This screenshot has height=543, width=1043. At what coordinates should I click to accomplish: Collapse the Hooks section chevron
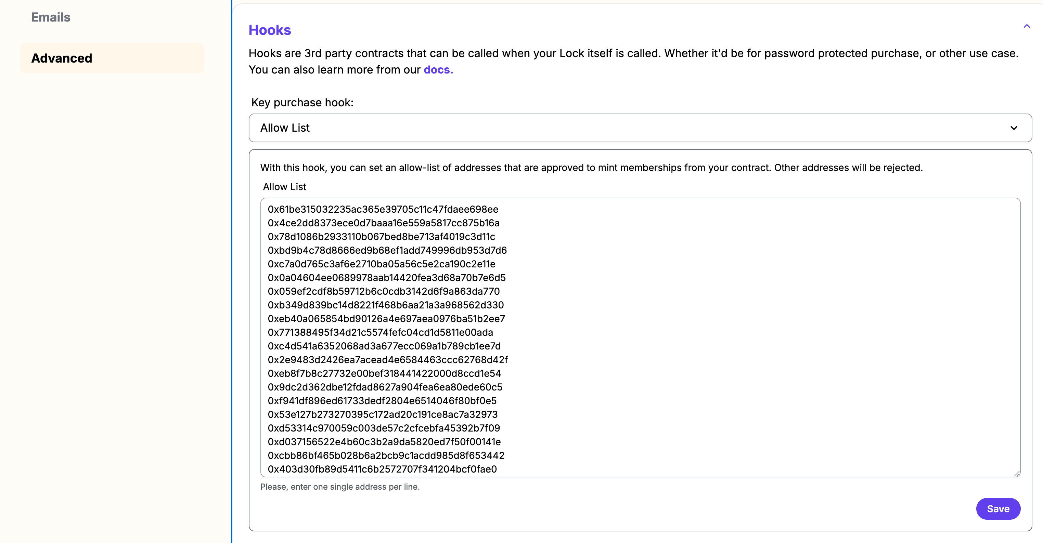click(x=1026, y=26)
